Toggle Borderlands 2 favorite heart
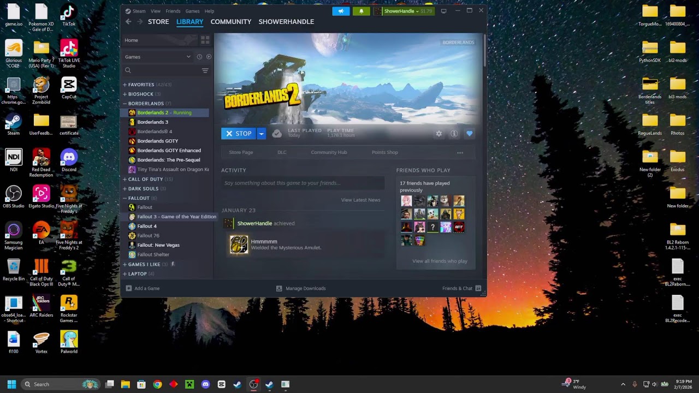Screen dimensions: 699x393 pos(469,134)
